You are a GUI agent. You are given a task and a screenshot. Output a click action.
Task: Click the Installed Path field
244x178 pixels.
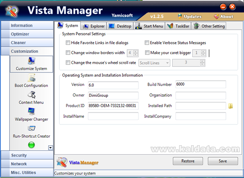coord(201,106)
